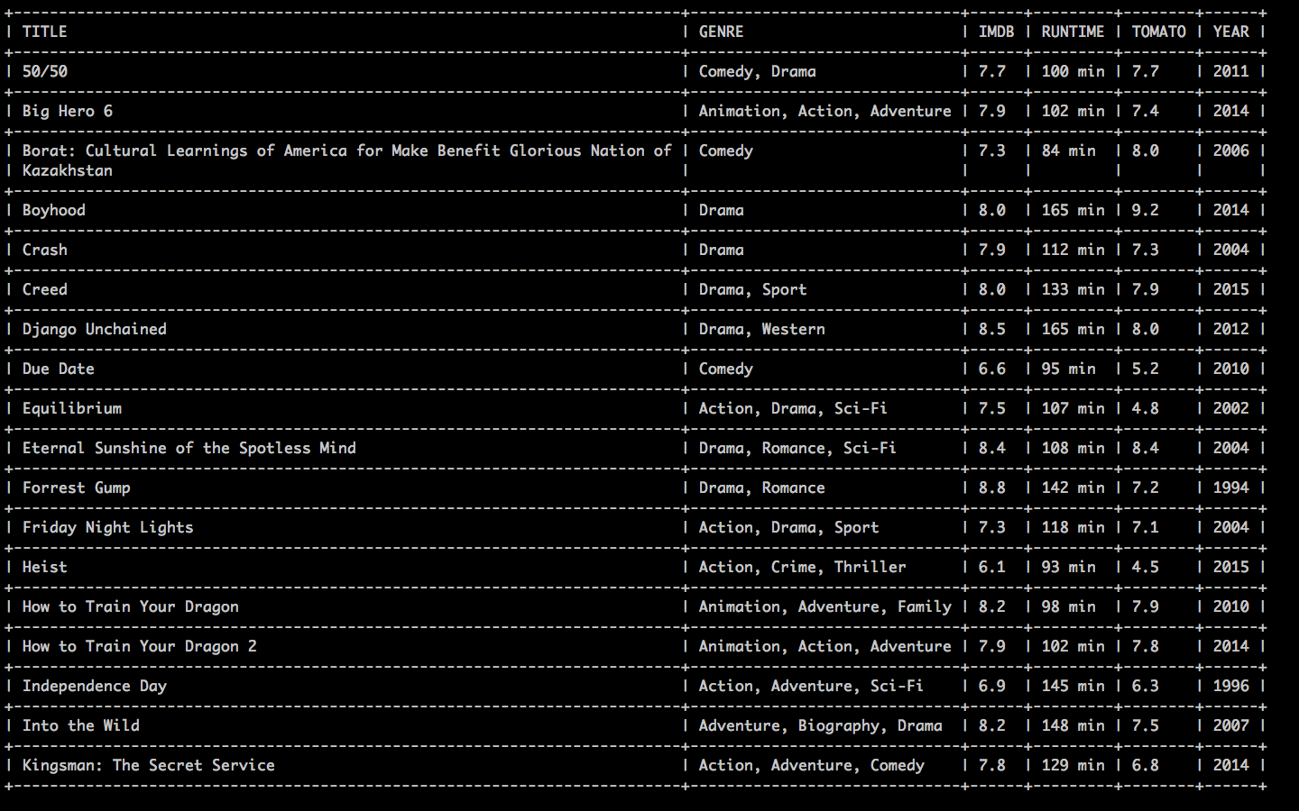Select the title "Heist"
The width and height of the screenshot is (1299, 811).
(x=44, y=567)
